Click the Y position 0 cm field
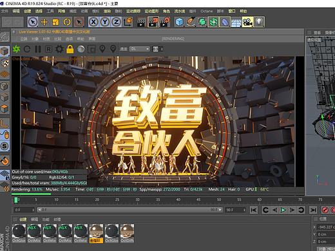The image size is (335, 251). (326, 234)
